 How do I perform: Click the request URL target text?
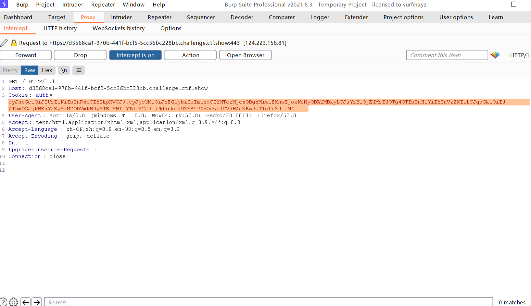[153, 43]
